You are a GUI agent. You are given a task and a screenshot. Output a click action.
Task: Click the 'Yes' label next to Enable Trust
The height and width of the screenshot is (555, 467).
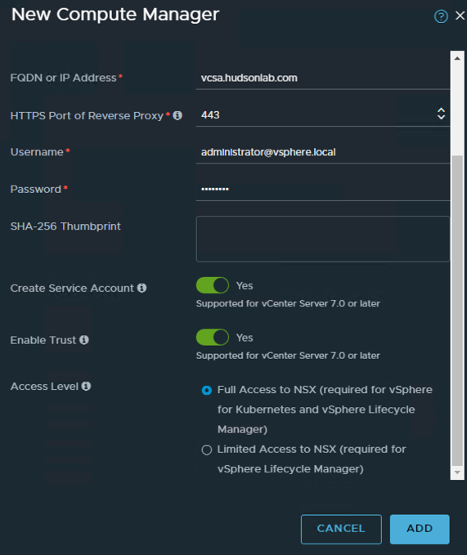tap(245, 338)
